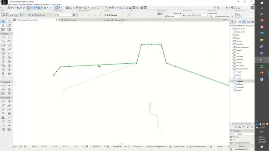Switch navigator to Layout Book mode
Screen dimensions: 269x151
(248, 22)
